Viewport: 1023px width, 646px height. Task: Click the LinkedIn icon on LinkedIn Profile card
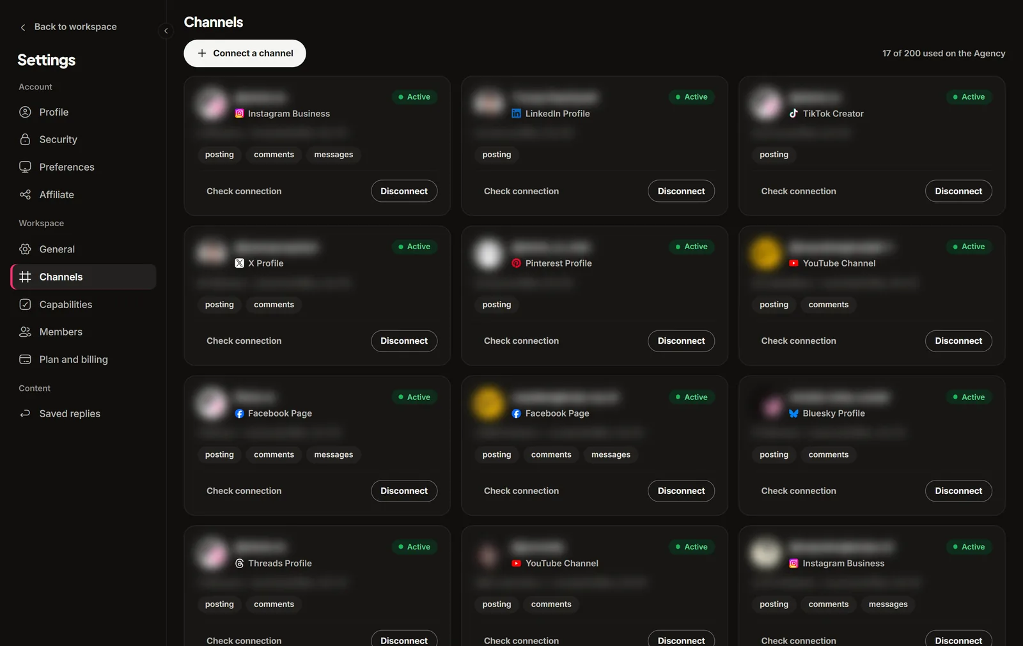pos(516,114)
